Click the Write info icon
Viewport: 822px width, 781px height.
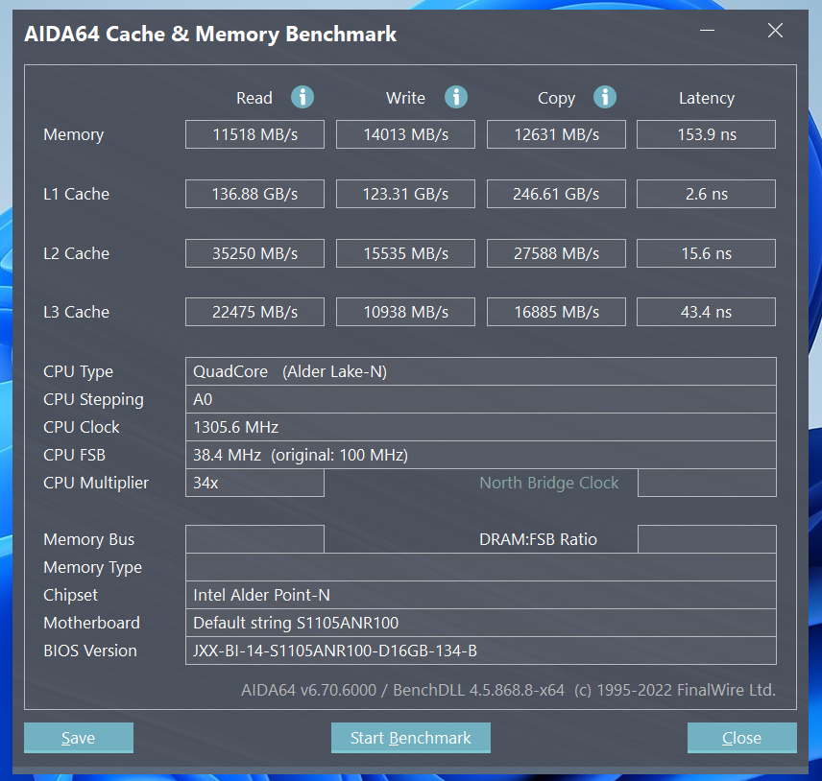tap(456, 98)
